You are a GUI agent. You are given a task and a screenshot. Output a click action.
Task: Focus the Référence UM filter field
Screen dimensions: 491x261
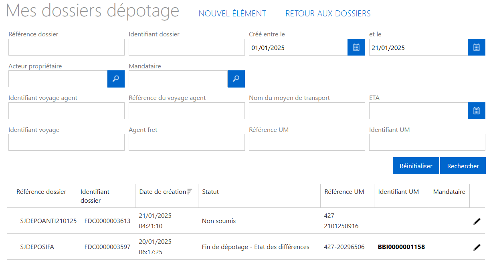[x=307, y=142]
